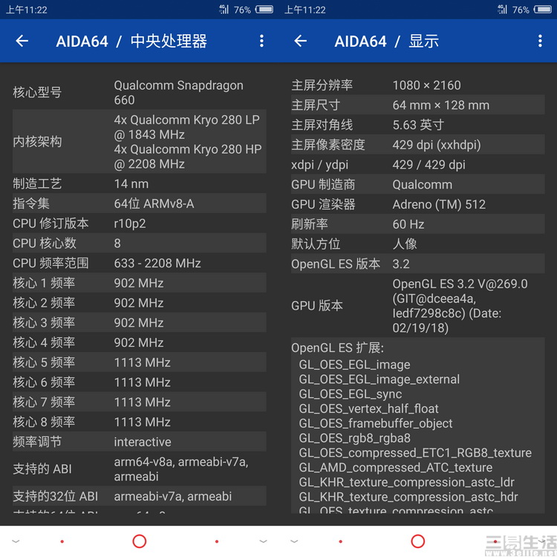Tap the left chevron in 显示 navigation bar
Image resolution: width=557 pixels, height=557 pixels.
(294, 541)
